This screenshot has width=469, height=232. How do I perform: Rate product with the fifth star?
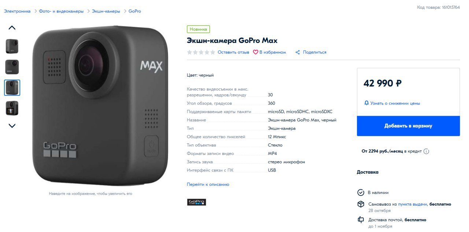(x=213, y=52)
